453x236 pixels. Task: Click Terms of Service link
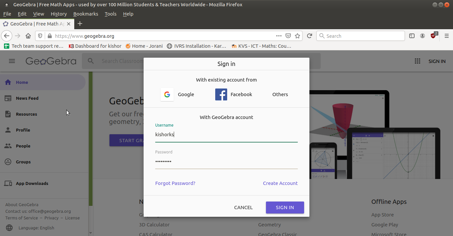click(22, 218)
